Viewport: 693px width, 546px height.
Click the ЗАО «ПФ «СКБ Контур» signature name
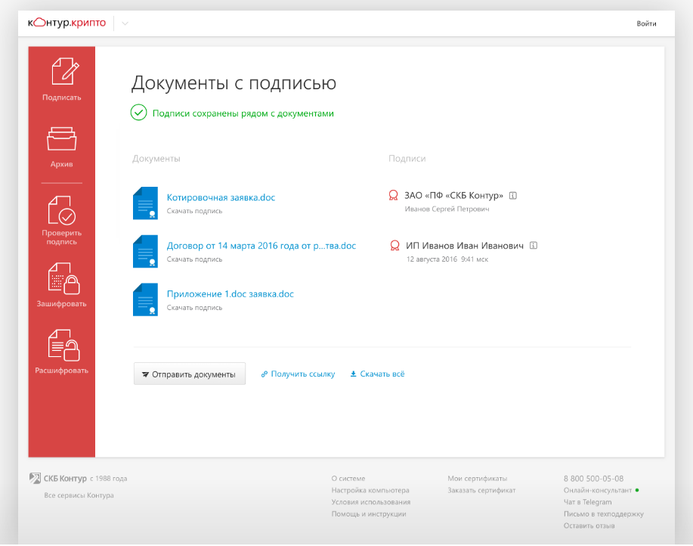tap(454, 195)
